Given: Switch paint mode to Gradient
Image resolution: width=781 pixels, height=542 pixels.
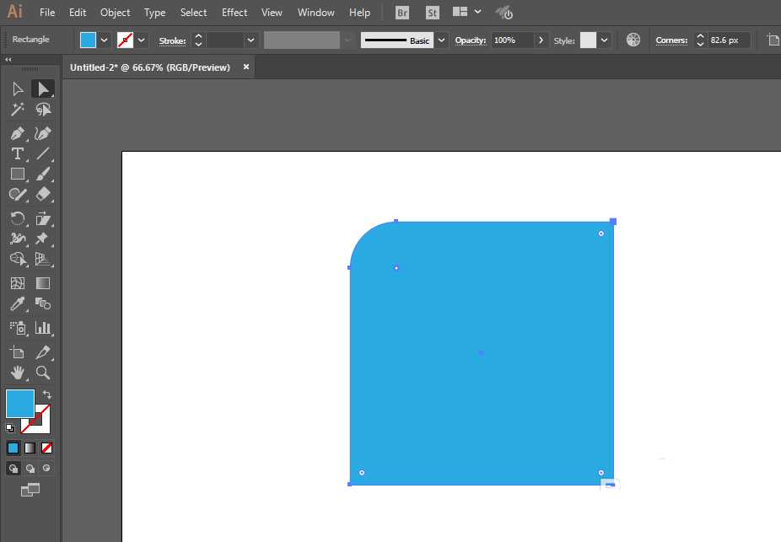Looking at the screenshot, I should point(30,448).
